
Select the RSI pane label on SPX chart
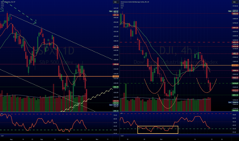pyautogui.click(x=2, y=114)
